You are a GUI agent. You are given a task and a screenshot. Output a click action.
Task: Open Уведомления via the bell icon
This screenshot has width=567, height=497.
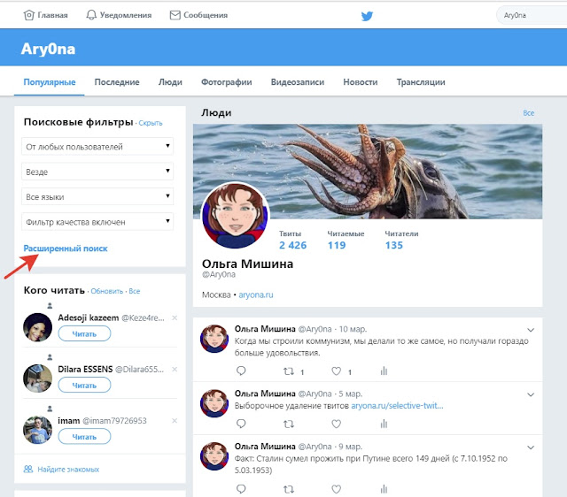pos(91,15)
